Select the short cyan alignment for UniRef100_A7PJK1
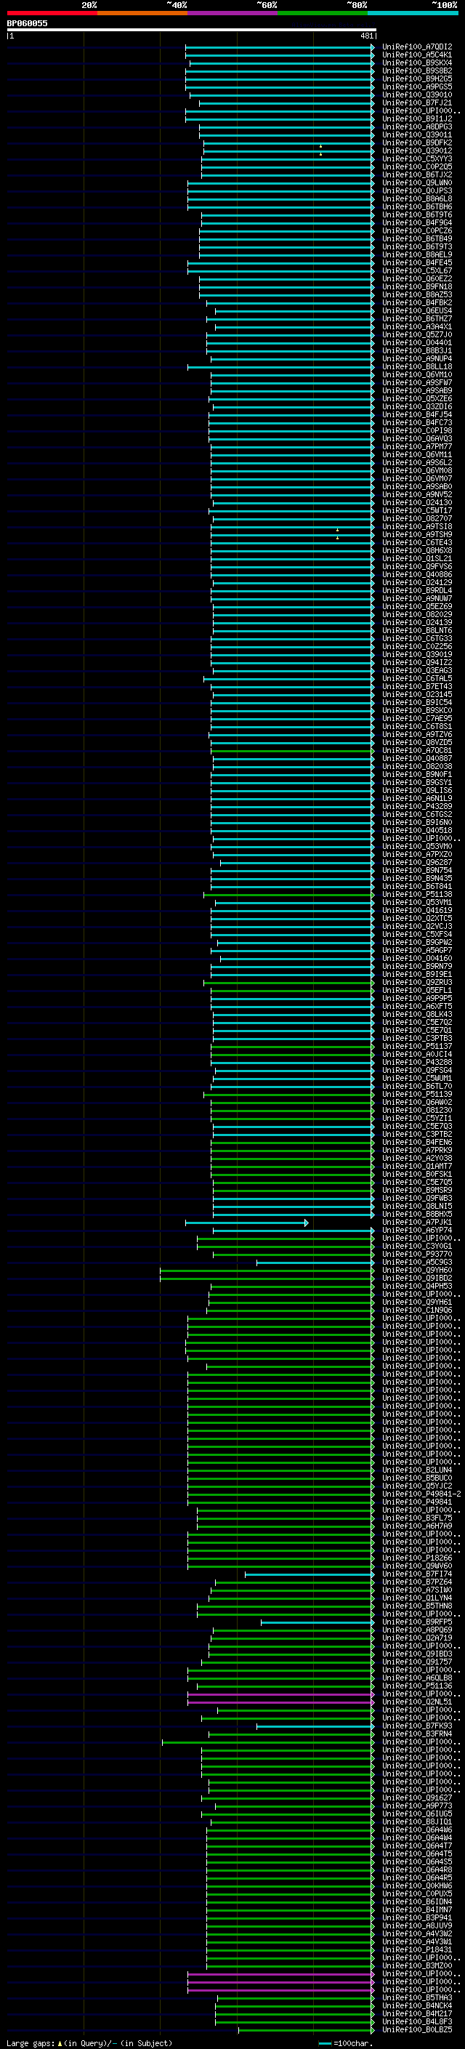The height and width of the screenshot is (2049, 465). (247, 1223)
